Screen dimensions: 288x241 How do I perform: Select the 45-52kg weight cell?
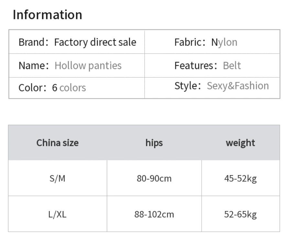240,178
